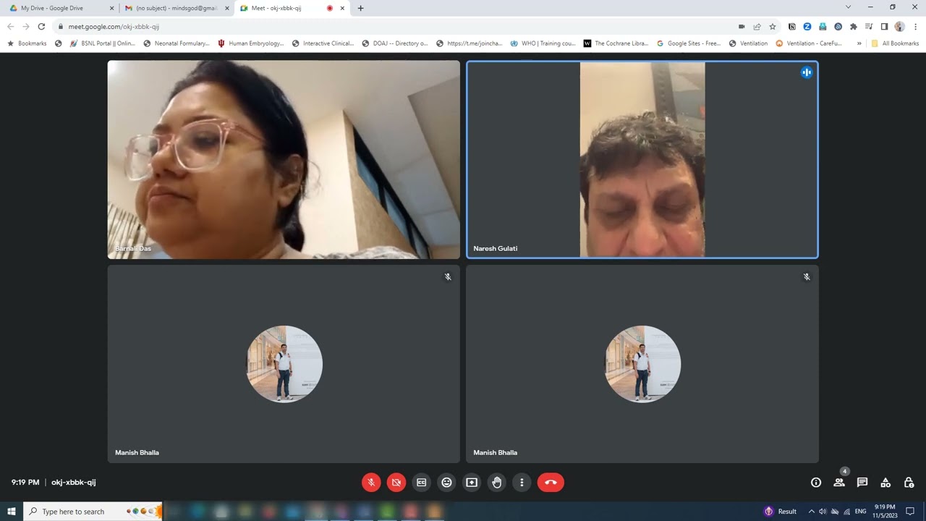Viewport: 926px width, 521px height.
Task: Open the emoji reactions button
Action: [447, 483]
